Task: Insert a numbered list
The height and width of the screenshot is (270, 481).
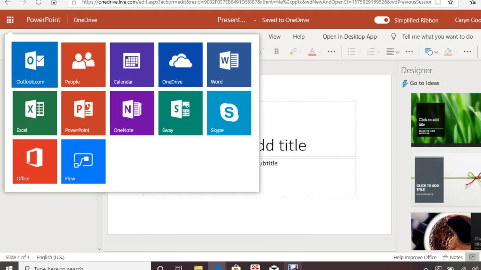Action: tap(371, 51)
